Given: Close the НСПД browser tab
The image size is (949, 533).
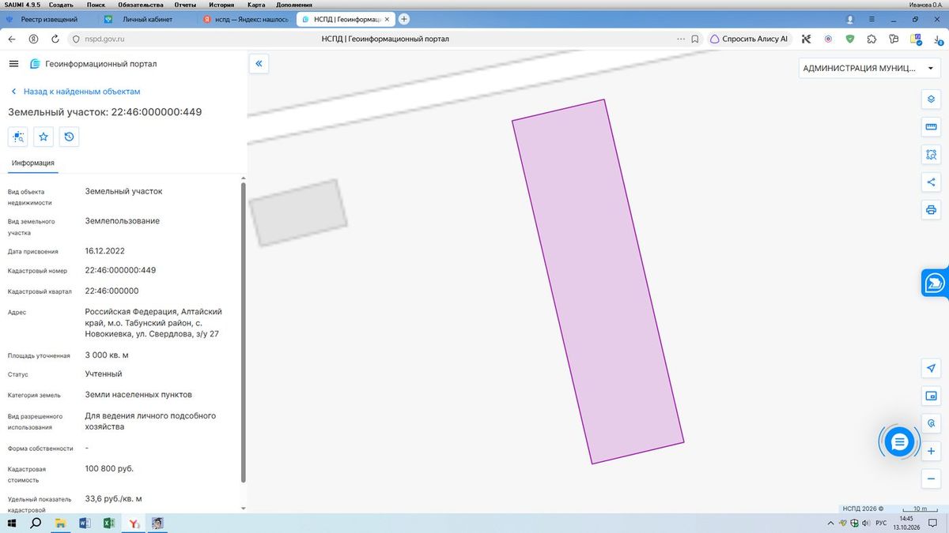Looking at the screenshot, I should [x=386, y=19].
